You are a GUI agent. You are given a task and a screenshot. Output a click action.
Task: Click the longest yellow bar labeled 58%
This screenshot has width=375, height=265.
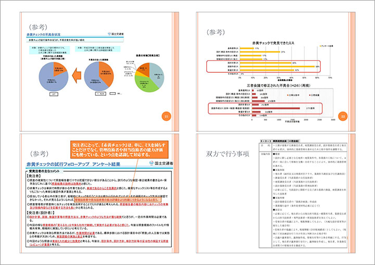(x=277, y=66)
